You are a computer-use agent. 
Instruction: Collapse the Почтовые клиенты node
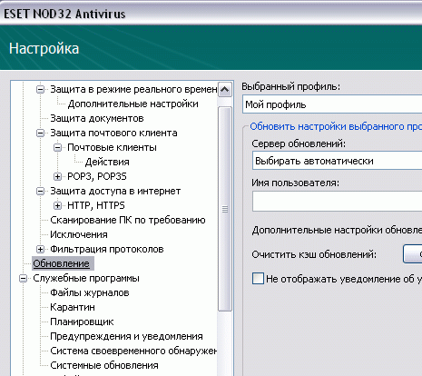(x=57, y=147)
